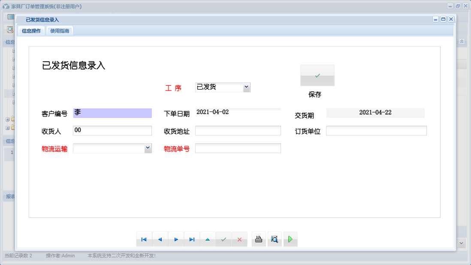Image resolution: width=471 pixels, height=265 pixels.
Task: Switch to the 使用指南 tab
Action: coord(60,30)
